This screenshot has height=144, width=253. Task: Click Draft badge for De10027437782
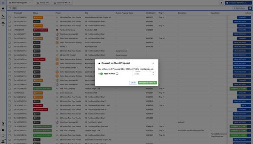point(37,21)
